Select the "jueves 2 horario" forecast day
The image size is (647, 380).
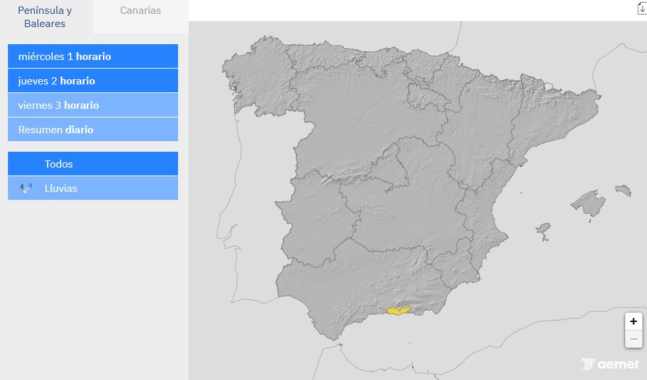92,80
